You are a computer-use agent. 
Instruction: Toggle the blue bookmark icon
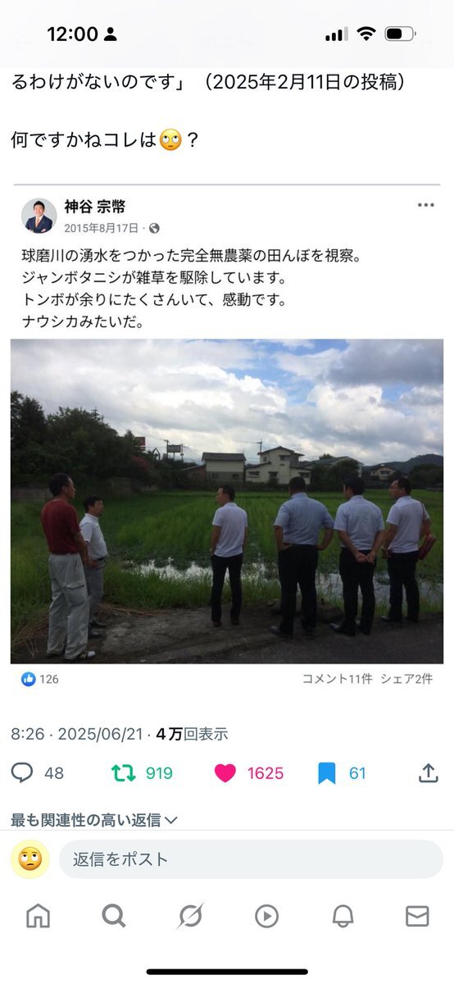click(327, 772)
